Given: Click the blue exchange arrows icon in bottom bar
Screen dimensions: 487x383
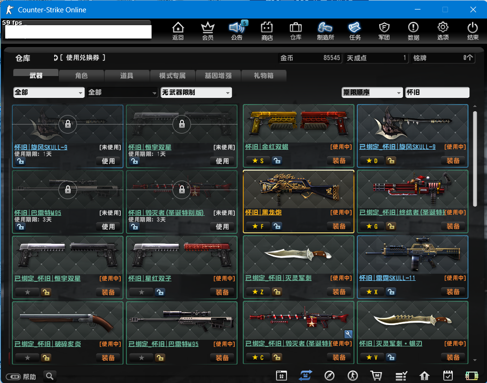Looking at the screenshot, I should pos(306,375).
